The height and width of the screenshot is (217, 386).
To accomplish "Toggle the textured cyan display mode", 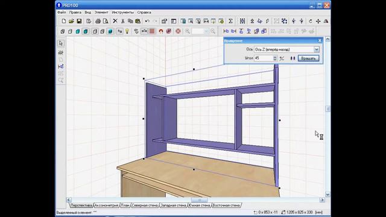I will [86, 31].
